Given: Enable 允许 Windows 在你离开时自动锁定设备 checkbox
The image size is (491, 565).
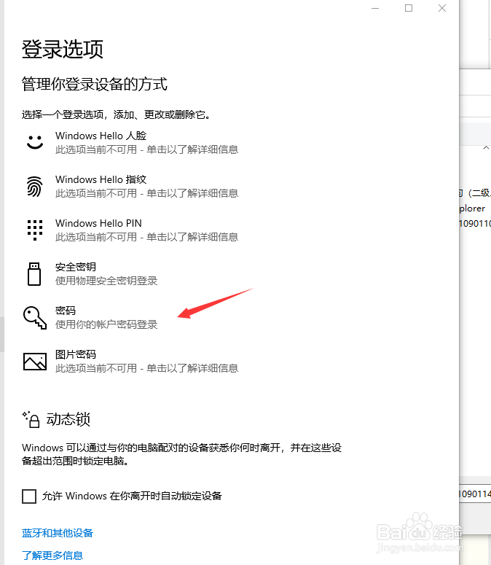Looking at the screenshot, I should 29,496.
